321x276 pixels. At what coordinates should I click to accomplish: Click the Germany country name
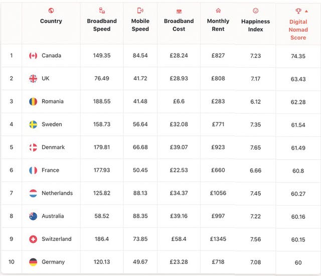click(53, 262)
